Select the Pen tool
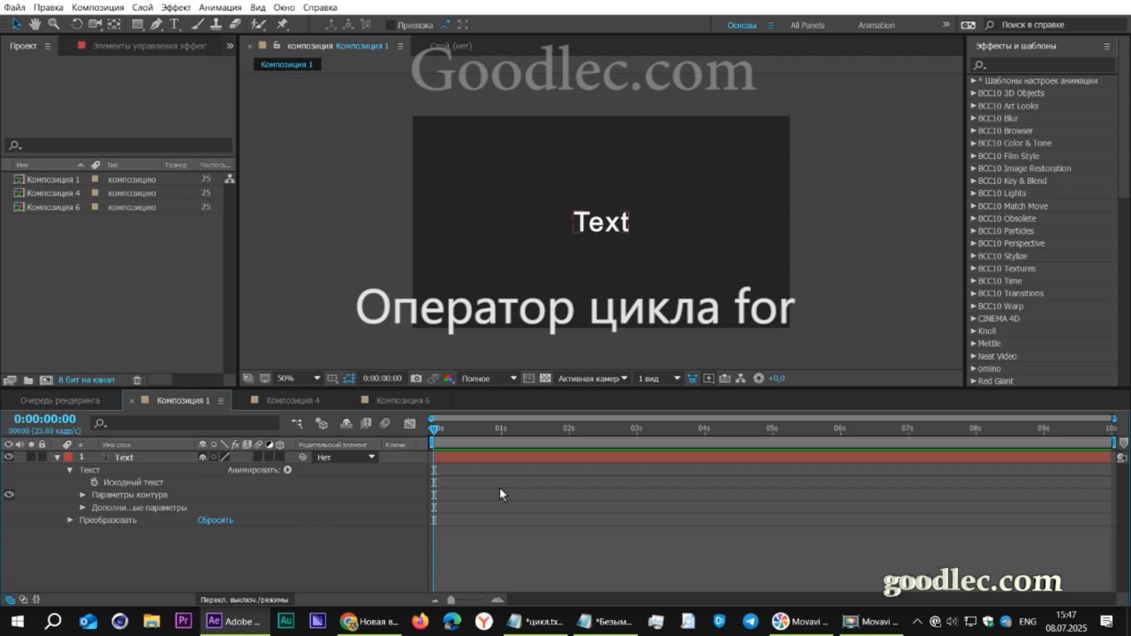This screenshot has height=636, width=1131. (156, 24)
